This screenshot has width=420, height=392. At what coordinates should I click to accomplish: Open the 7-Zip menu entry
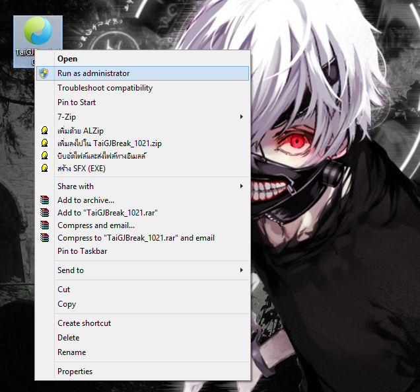tap(143, 116)
